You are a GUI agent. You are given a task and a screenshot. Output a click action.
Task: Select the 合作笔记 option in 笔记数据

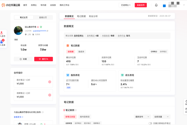(x=163, y=52)
